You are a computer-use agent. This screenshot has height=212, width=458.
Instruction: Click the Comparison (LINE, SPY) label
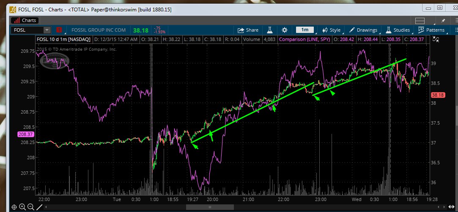tap(304, 39)
